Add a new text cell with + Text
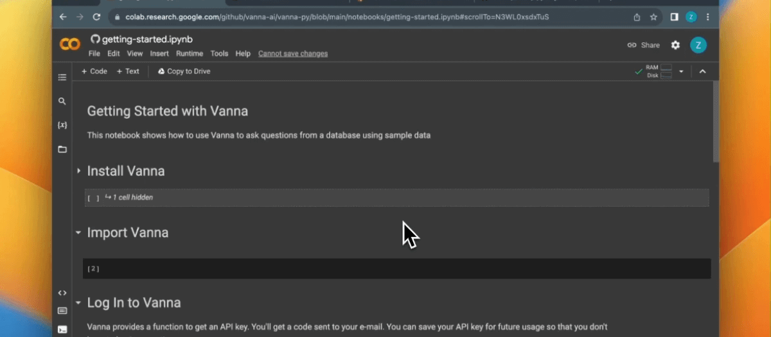The image size is (771, 337). [x=128, y=71]
